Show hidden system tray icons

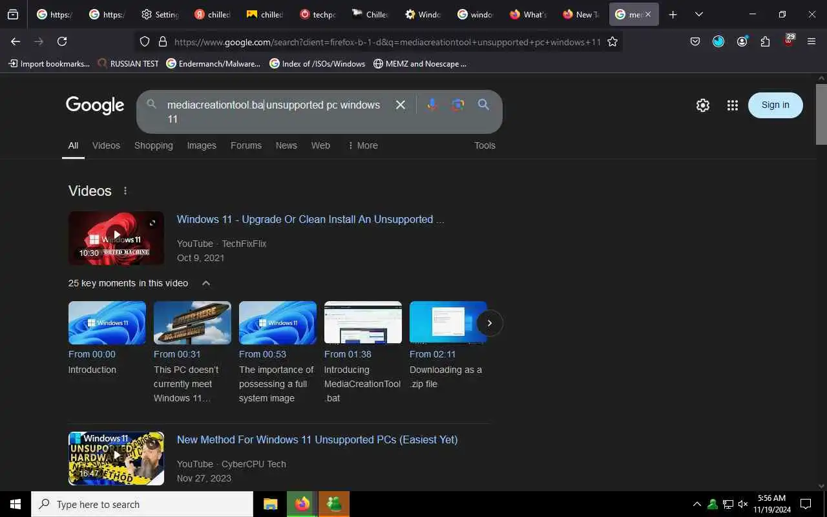click(696, 504)
